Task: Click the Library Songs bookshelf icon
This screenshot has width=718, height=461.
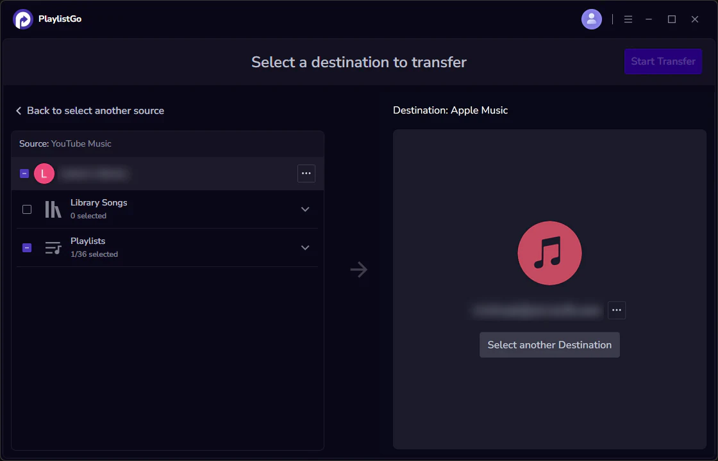Action: click(53, 209)
